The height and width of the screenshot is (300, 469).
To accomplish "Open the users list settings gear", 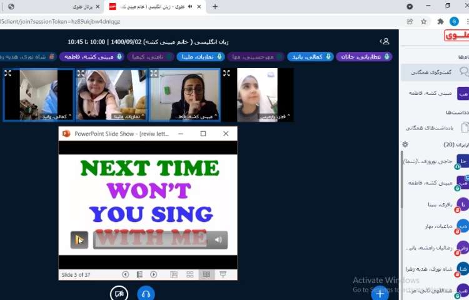I will coord(405,144).
